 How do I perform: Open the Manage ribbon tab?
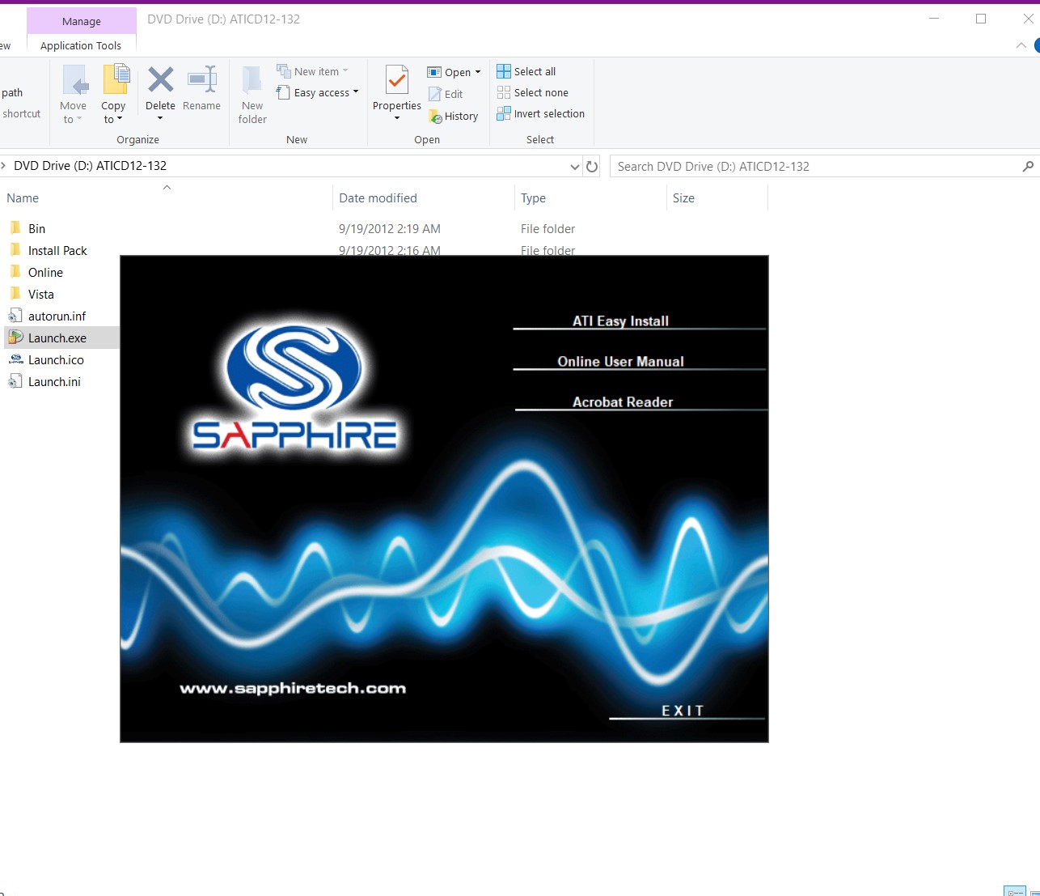click(82, 21)
